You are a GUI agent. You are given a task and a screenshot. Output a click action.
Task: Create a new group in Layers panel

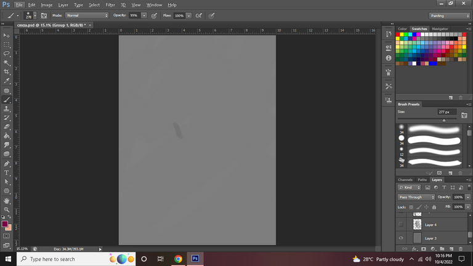click(442, 249)
